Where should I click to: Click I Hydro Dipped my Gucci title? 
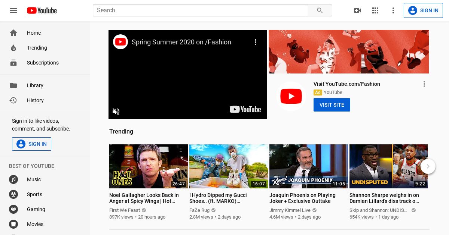(x=218, y=198)
